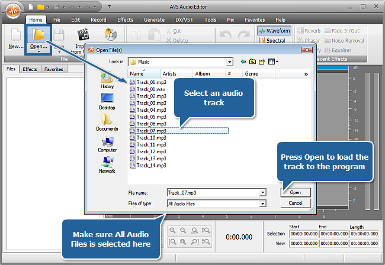Apply the Noise Removal effect
This screenshot has height=265, width=385.
(x=344, y=41)
